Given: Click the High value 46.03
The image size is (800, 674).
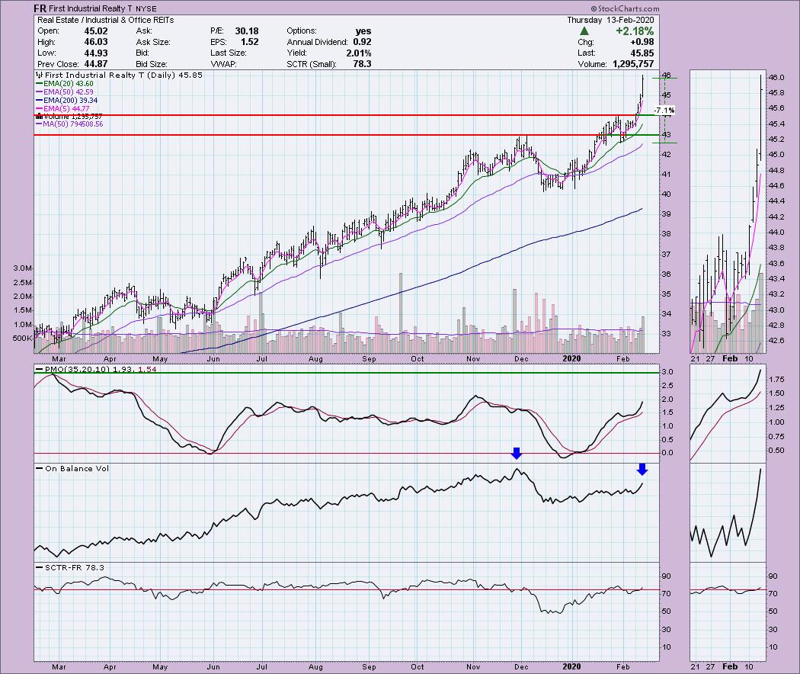Looking at the screenshot, I should click(x=96, y=42).
